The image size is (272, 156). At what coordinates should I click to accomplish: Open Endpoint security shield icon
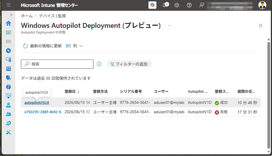(x=8, y=77)
